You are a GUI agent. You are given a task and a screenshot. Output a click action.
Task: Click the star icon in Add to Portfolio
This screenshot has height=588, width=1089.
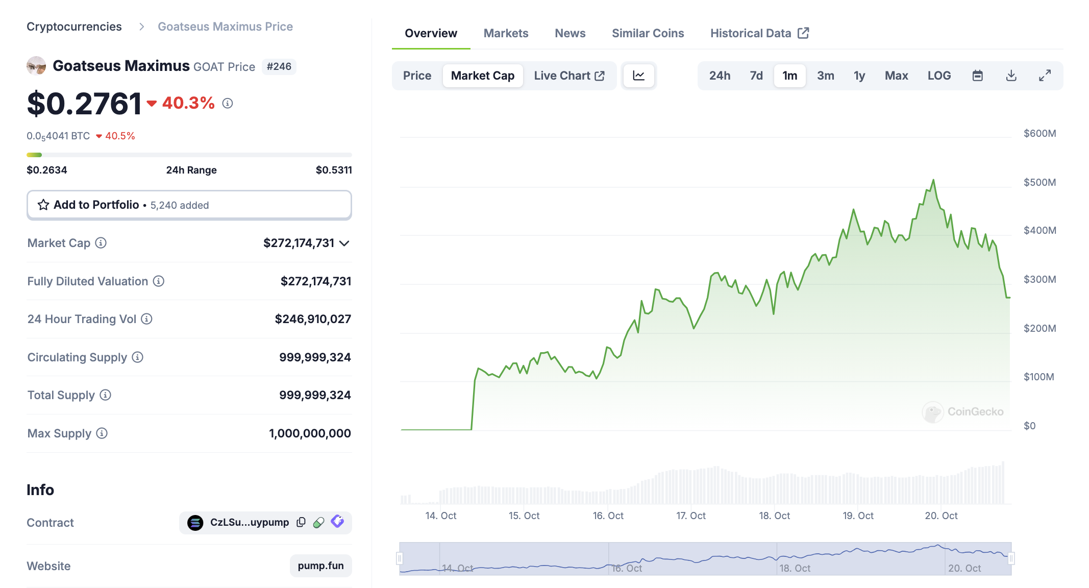[43, 205]
